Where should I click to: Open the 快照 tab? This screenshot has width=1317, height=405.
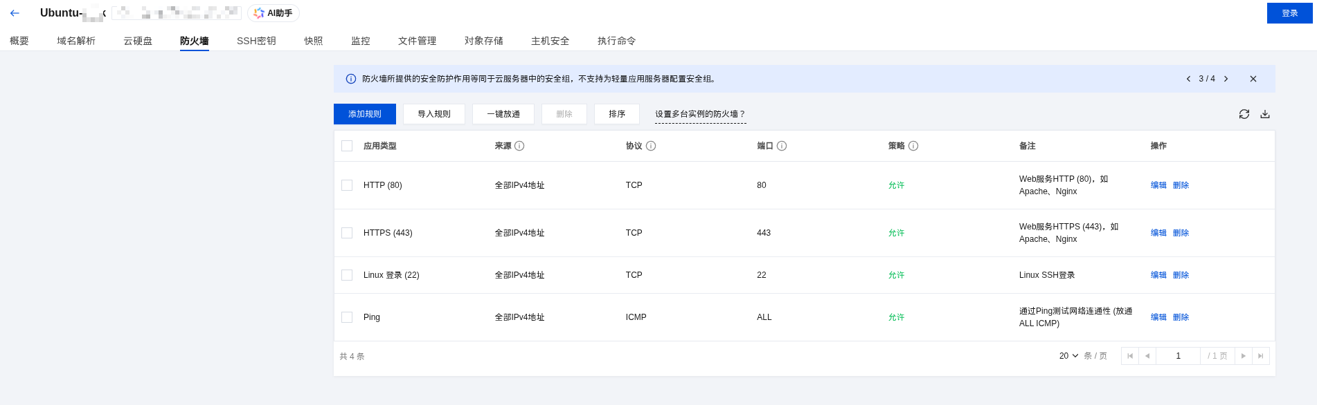(313, 41)
